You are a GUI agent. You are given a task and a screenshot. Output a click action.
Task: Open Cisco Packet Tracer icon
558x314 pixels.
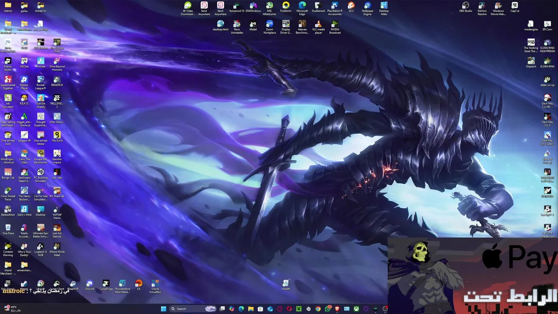tap(8, 194)
